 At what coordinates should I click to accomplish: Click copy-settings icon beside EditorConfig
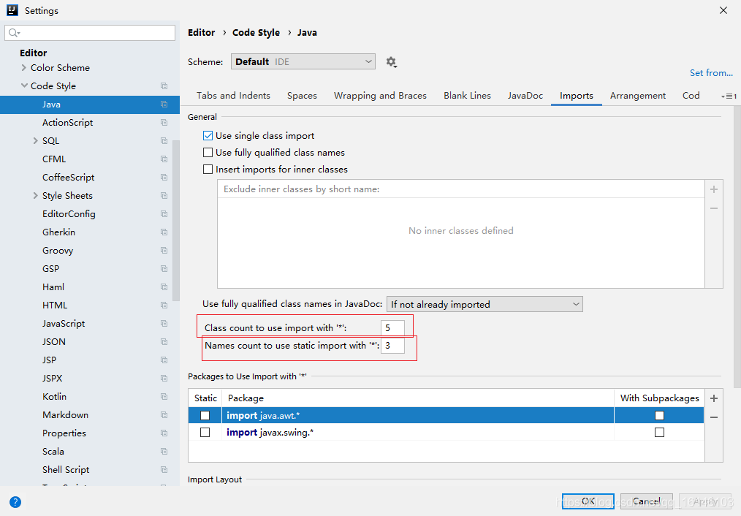164,213
